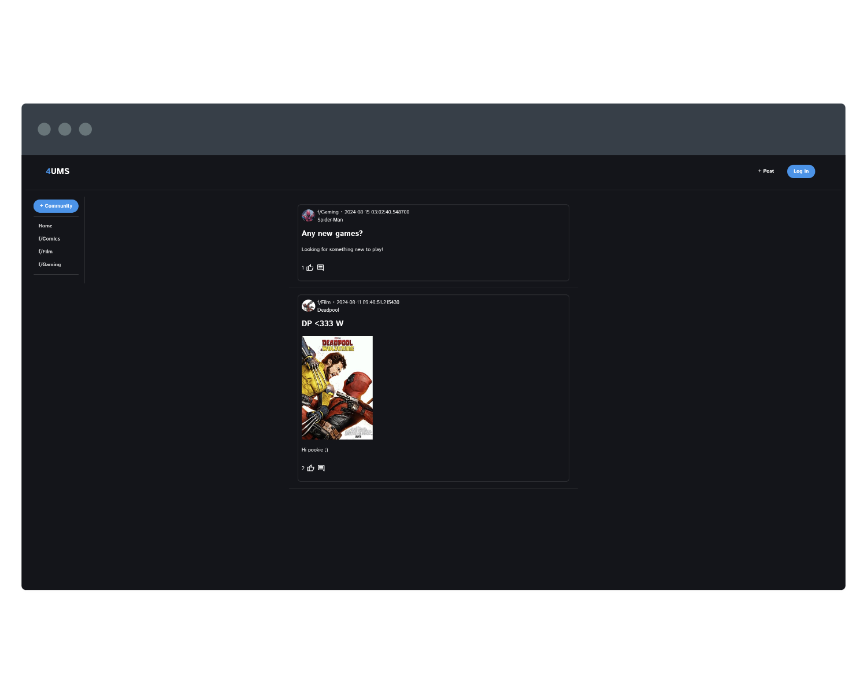Image resolution: width=867 pixels, height=694 pixels.
Task: Open comments on the Deadpool post
Action: (321, 468)
